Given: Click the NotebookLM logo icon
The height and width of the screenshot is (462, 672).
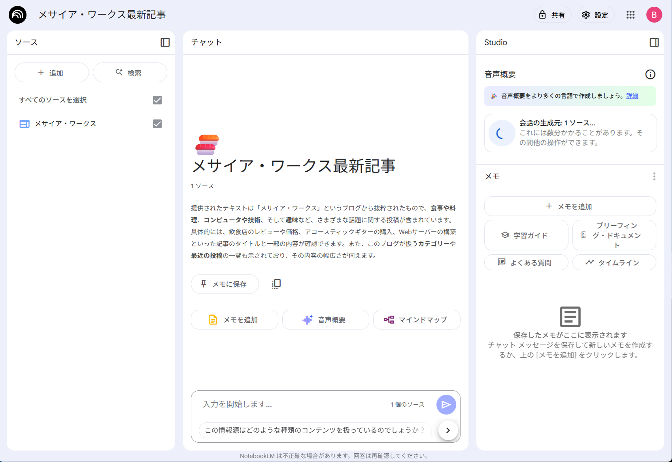Looking at the screenshot, I should coord(17,15).
